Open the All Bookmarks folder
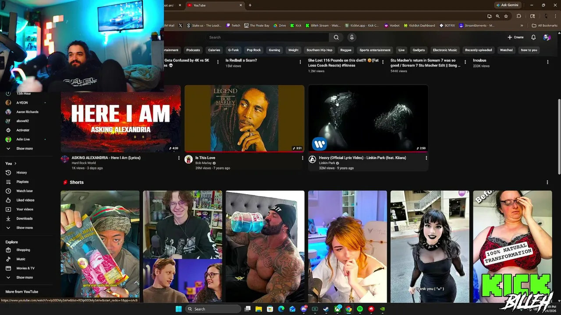The width and height of the screenshot is (561, 315). pos(544,25)
